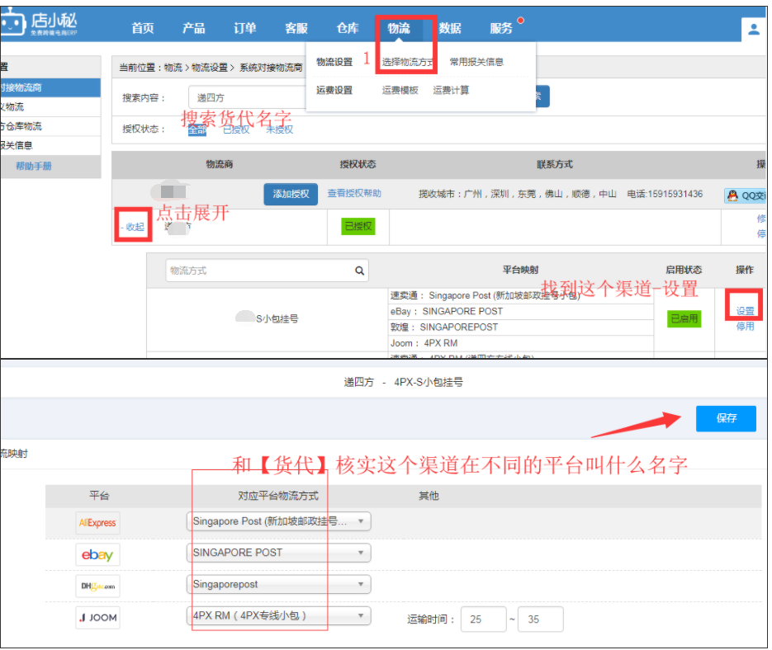Click the DHgate platform logo

click(x=97, y=586)
